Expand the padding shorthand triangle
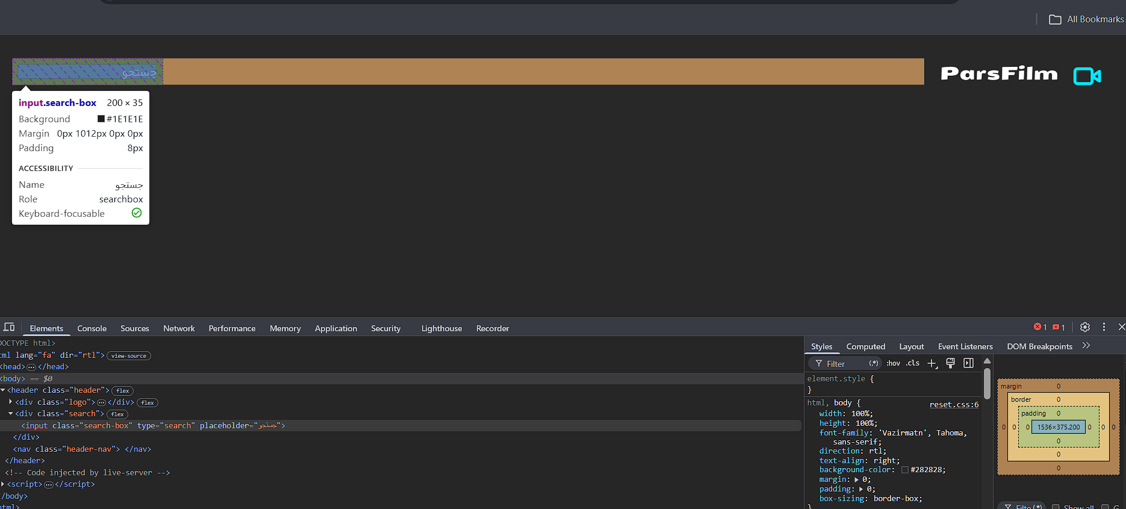 coord(861,489)
